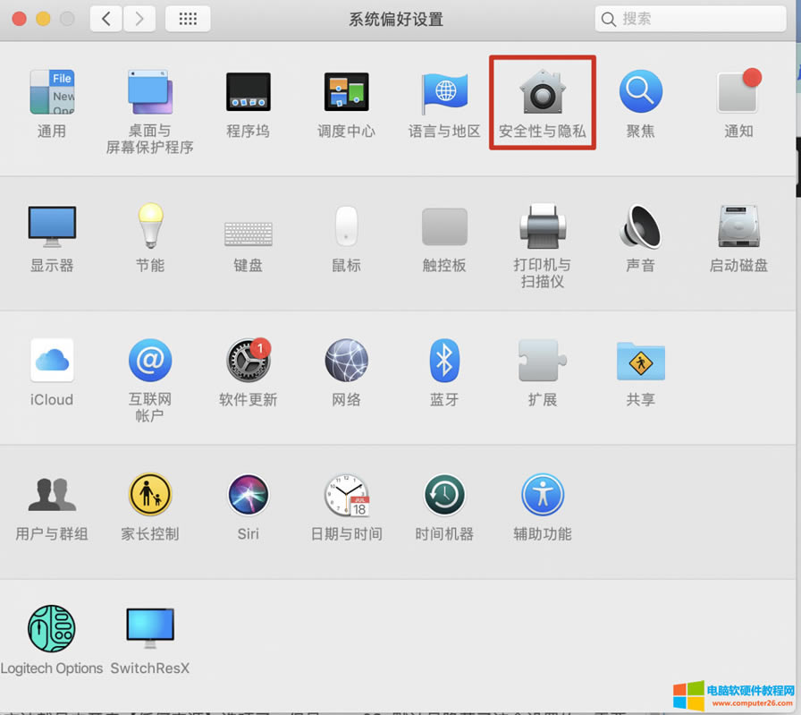Go forward with the right chevron button
This screenshot has width=801, height=715.
(x=139, y=19)
